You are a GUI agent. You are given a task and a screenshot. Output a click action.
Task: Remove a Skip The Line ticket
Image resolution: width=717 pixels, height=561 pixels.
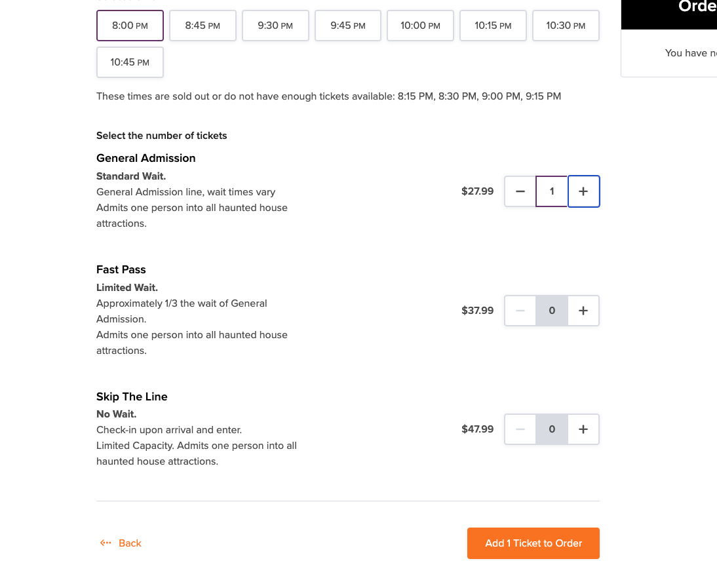[x=520, y=429]
